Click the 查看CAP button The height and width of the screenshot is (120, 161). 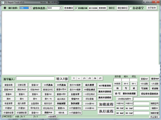click(x=35, y=85)
